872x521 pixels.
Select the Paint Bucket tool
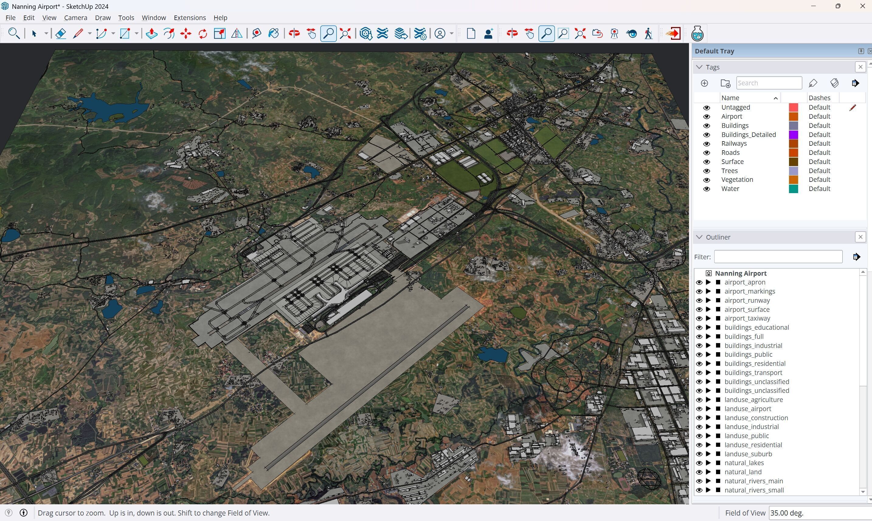pyautogui.click(x=274, y=33)
